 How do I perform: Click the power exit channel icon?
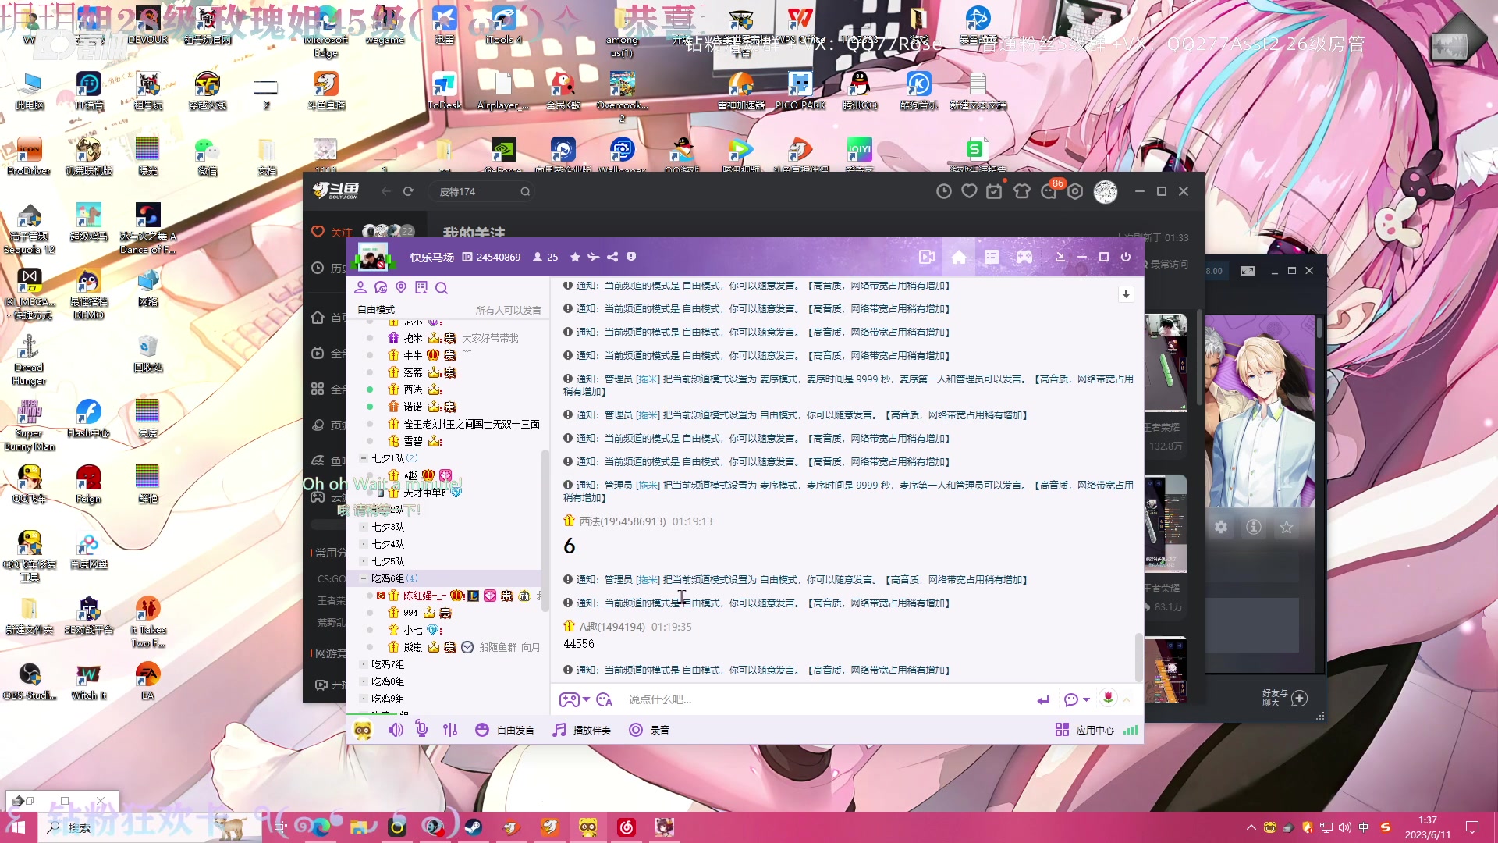tap(1125, 257)
